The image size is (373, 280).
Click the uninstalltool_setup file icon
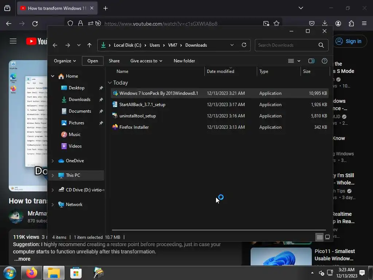pos(115,116)
